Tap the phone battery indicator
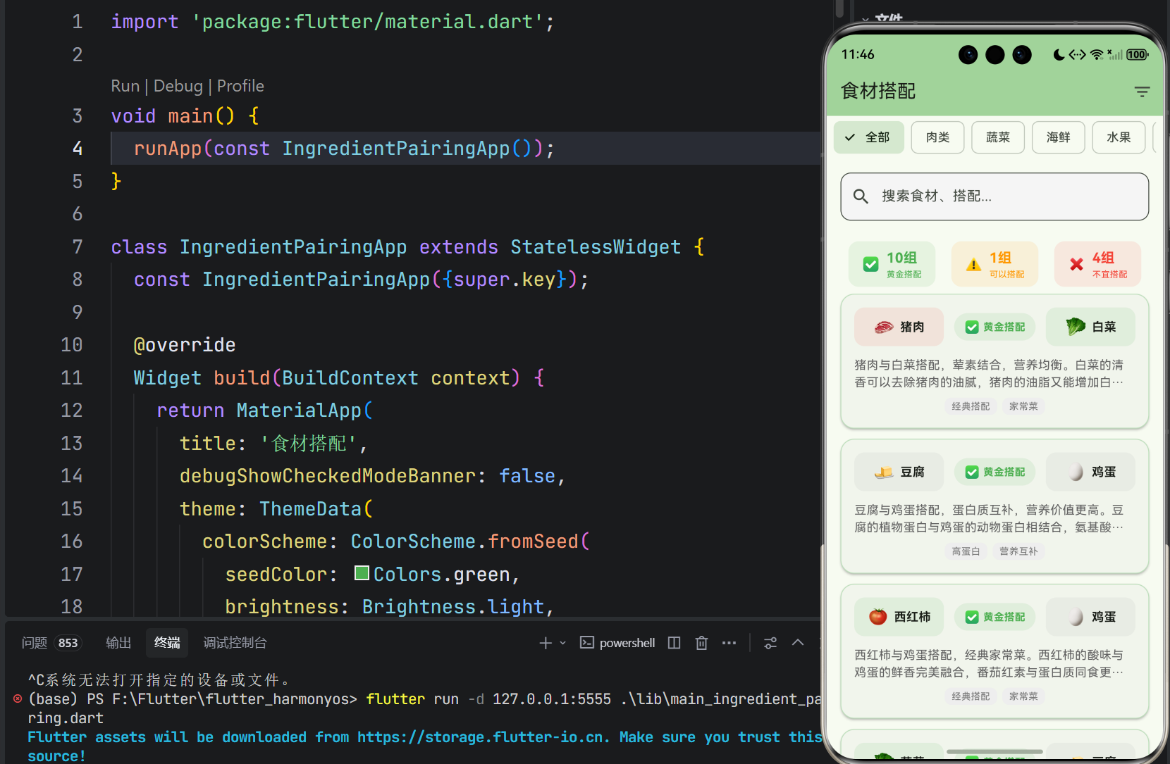 pos(1137,54)
